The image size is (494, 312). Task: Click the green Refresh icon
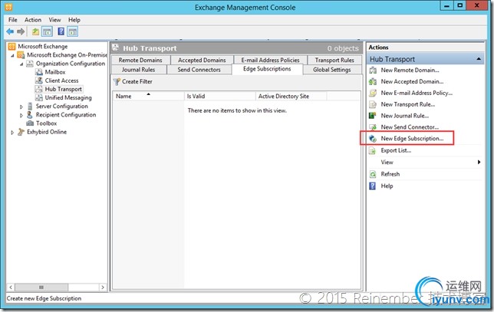(373, 174)
